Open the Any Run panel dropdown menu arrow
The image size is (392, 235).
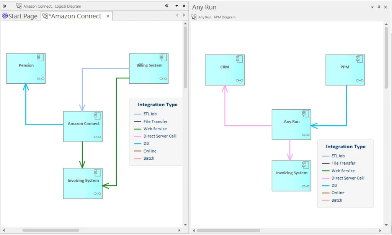(x=372, y=7)
